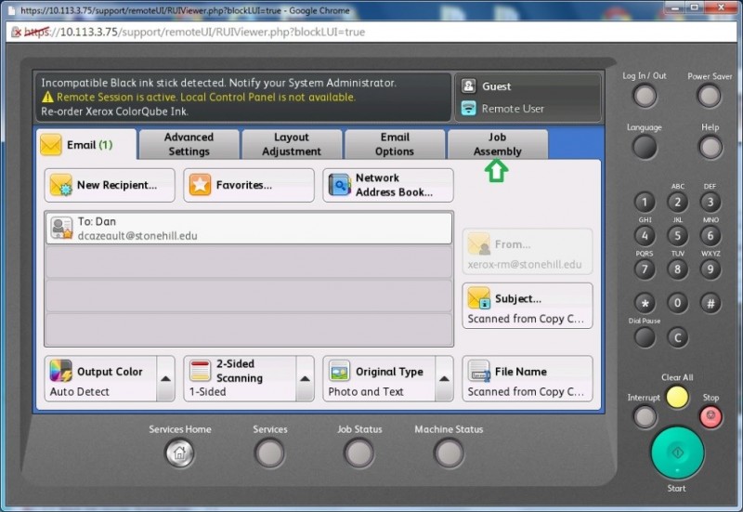
Task: Tap keypad digit 2 ABC
Action: click(678, 203)
